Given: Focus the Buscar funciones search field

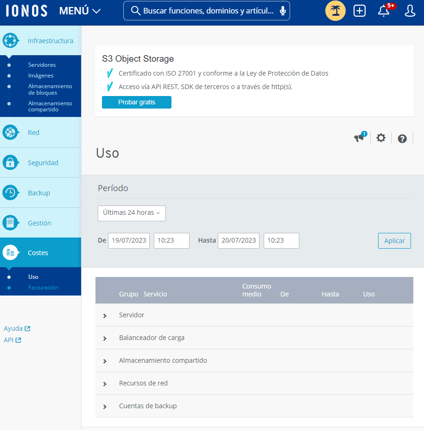Looking at the screenshot, I should pyautogui.click(x=207, y=11).
